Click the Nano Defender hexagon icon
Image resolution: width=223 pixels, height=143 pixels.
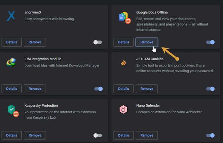tap(123, 109)
